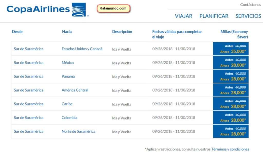Screen dimensions: 263x156
Task: Click América Central destination
Action: pos(75,90)
